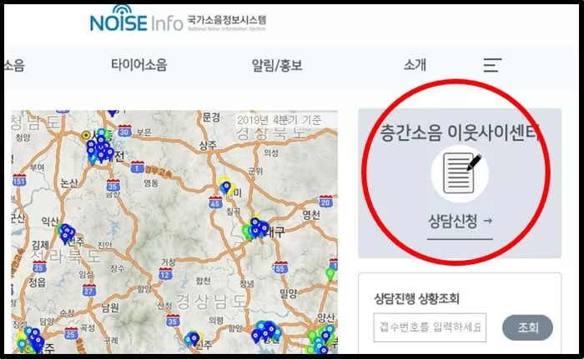
Task: Click the blue map marker near 구미
Action: pos(226,187)
